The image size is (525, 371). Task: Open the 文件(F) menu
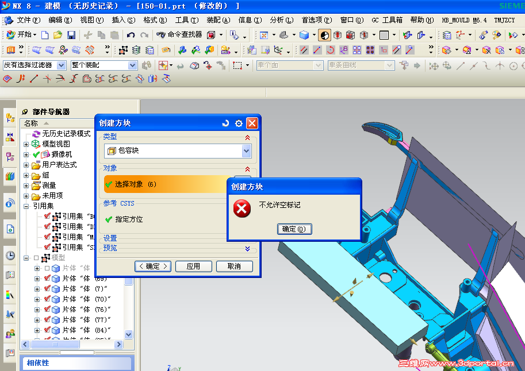tap(29, 20)
